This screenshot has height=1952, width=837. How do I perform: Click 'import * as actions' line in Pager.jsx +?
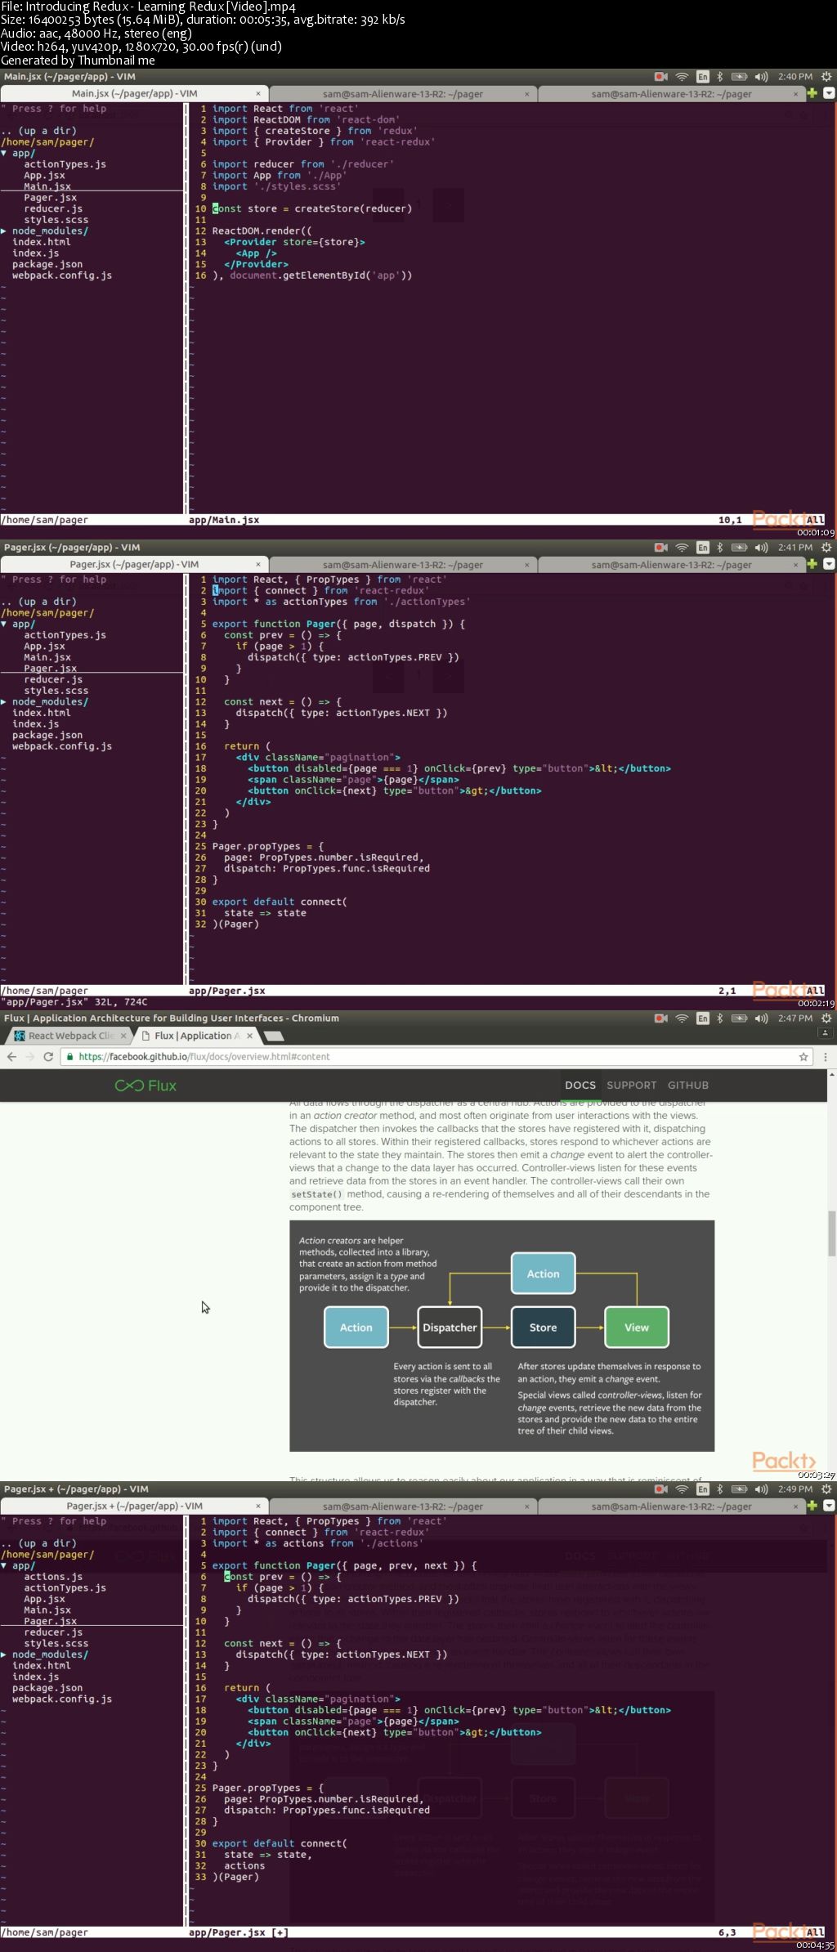point(318,1543)
